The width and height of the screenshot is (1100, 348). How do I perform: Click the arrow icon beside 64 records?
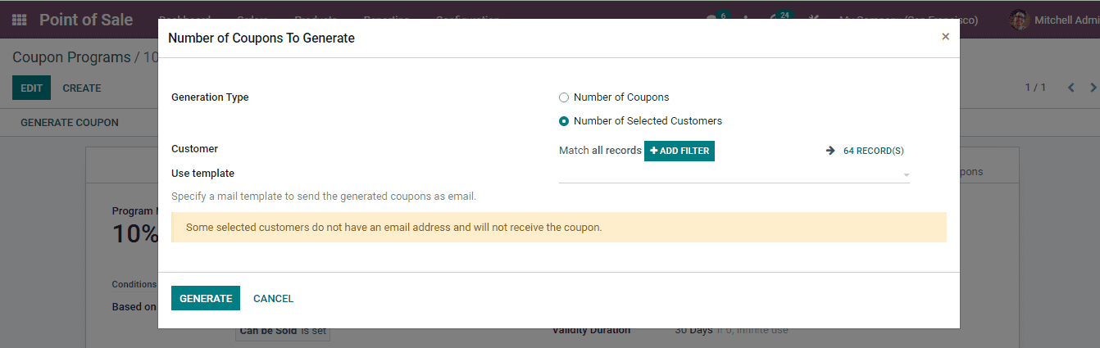(x=830, y=151)
